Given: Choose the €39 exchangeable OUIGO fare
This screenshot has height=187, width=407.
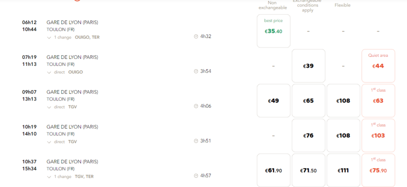Looking at the screenshot, I should coord(308,66).
